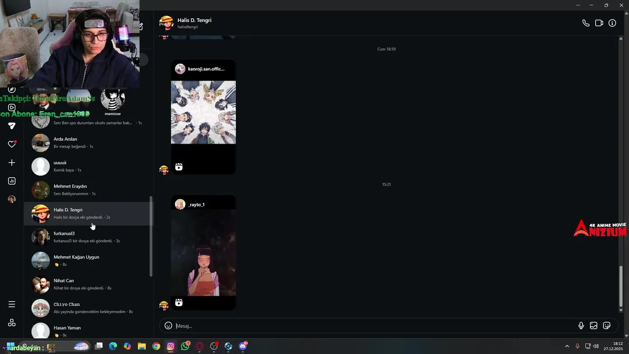Open Discord from the taskbar

tap(243, 346)
